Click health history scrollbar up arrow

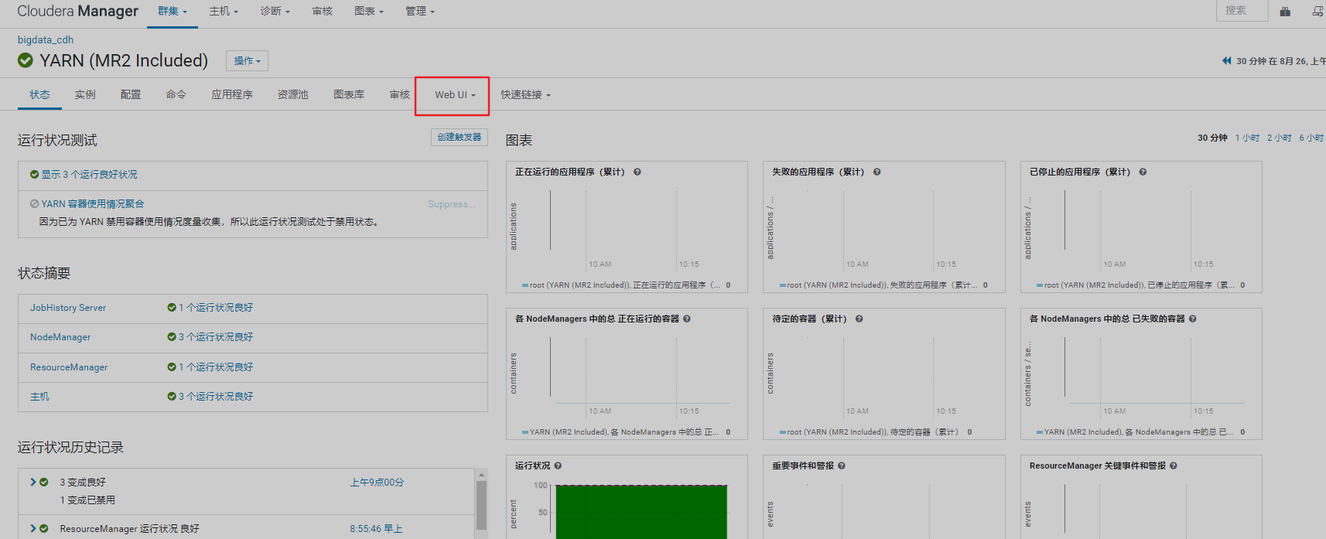pos(481,475)
